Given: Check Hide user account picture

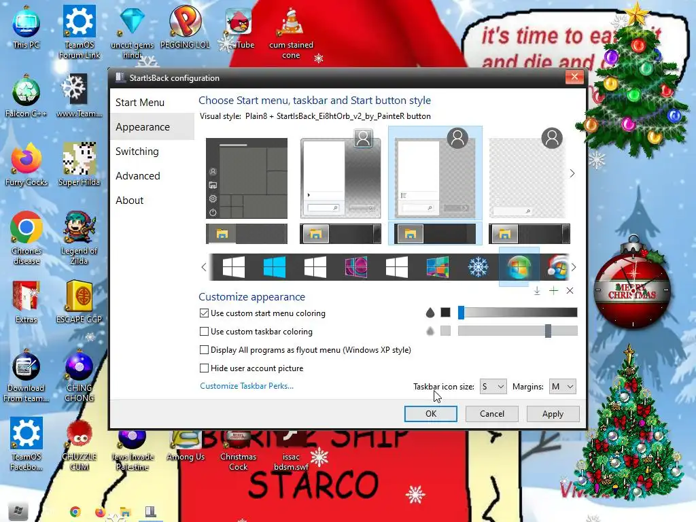Looking at the screenshot, I should coord(204,368).
